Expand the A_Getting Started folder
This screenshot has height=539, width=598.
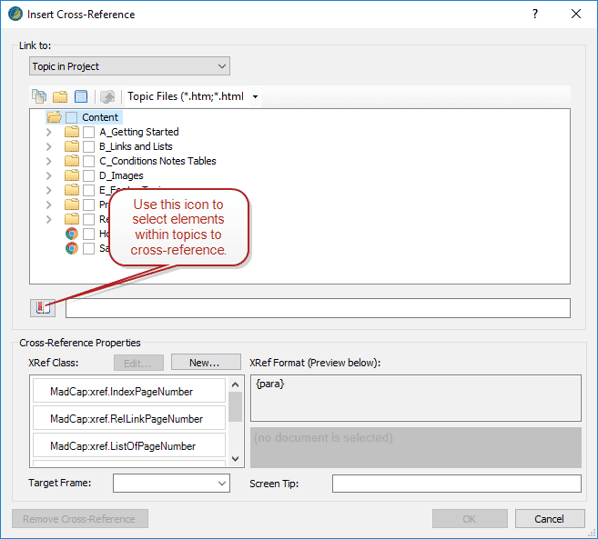point(49,132)
